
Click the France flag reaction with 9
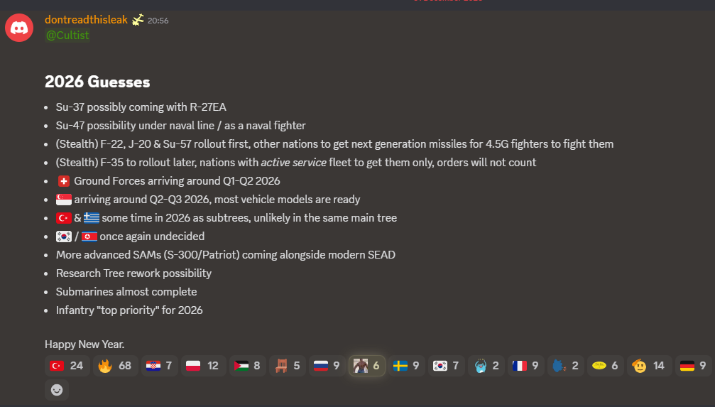(x=527, y=366)
